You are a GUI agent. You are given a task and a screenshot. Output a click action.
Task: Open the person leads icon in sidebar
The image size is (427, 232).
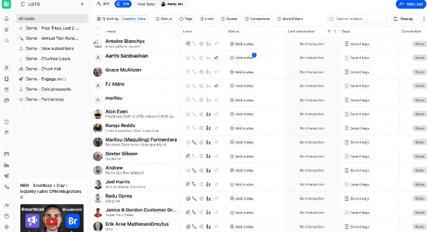coord(7,68)
